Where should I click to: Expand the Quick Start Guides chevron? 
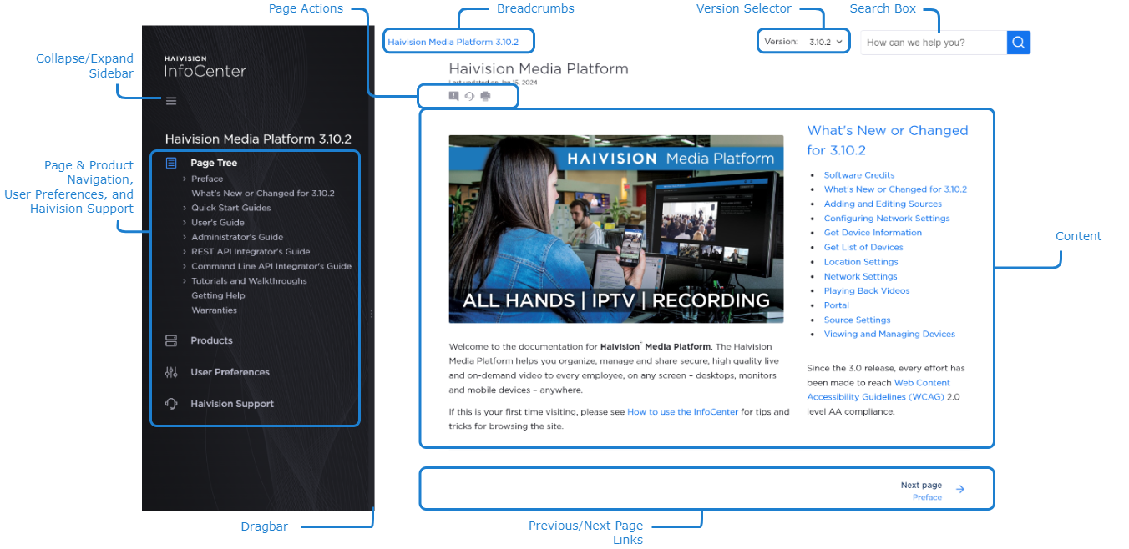[x=184, y=208]
